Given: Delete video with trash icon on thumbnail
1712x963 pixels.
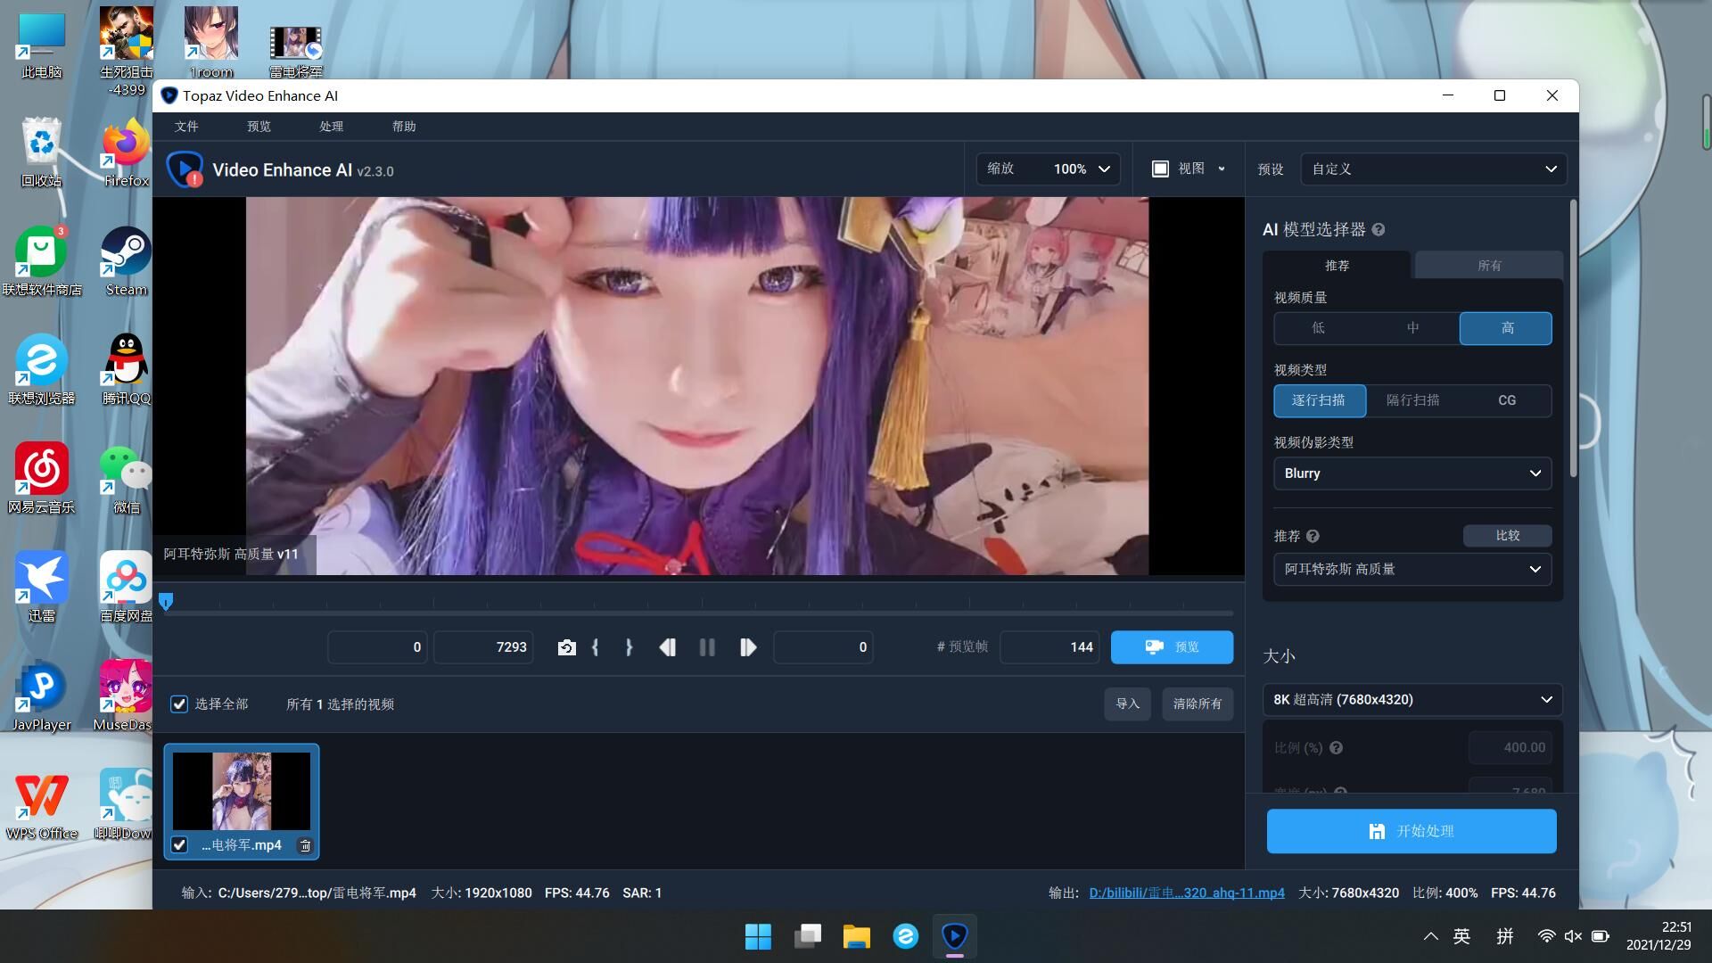Looking at the screenshot, I should pyautogui.click(x=305, y=845).
